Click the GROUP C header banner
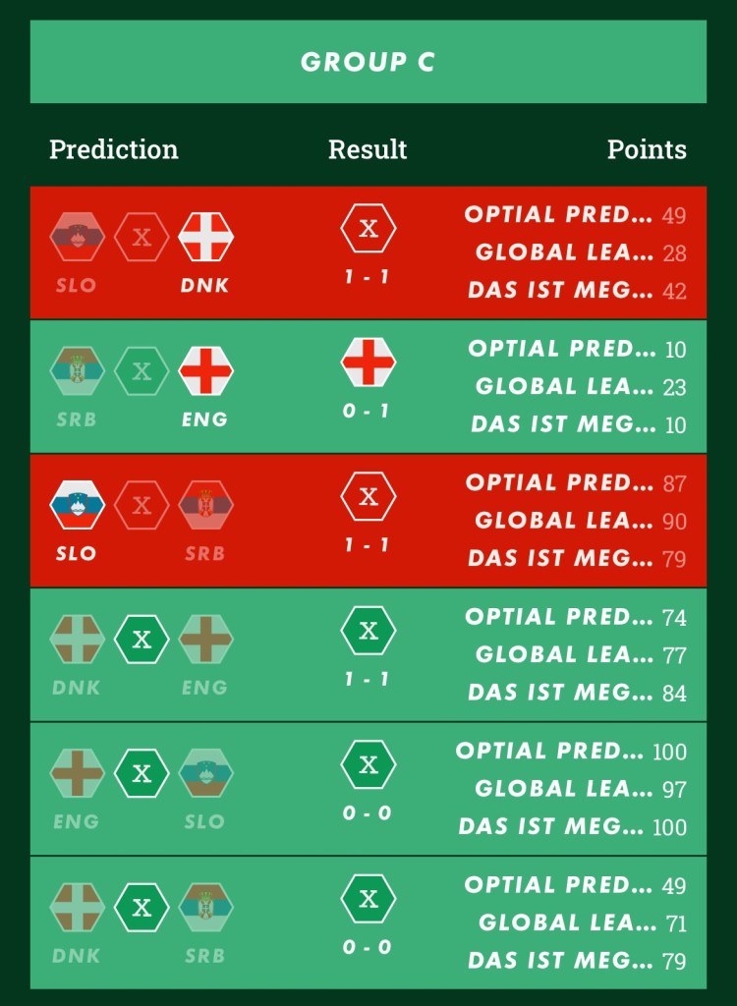The image size is (737, 1006). 368,62
